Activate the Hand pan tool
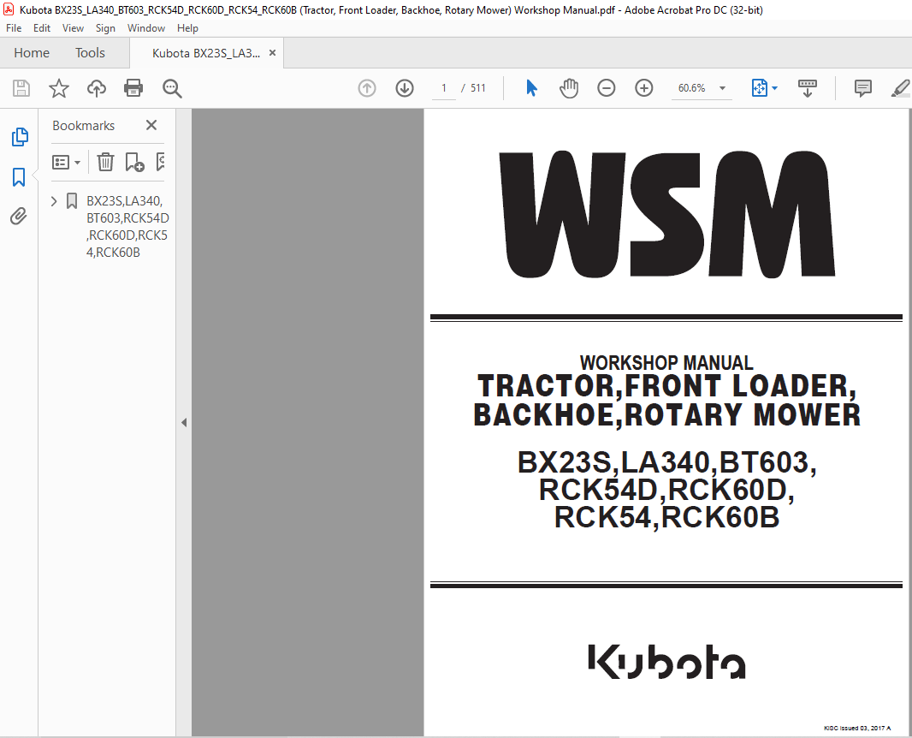The image size is (912, 738). (x=569, y=88)
